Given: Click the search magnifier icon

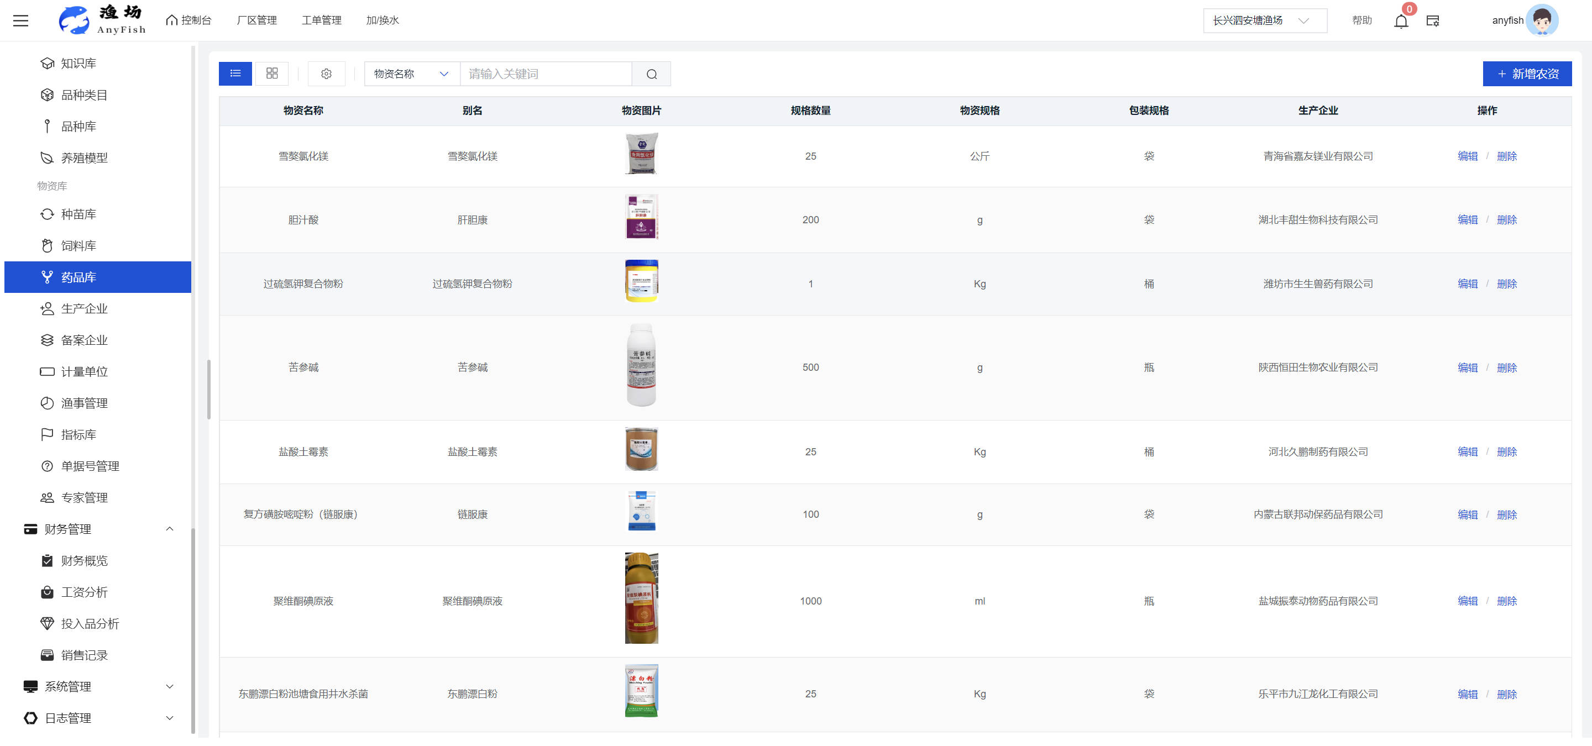Looking at the screenshot, I should coord(651,74).
